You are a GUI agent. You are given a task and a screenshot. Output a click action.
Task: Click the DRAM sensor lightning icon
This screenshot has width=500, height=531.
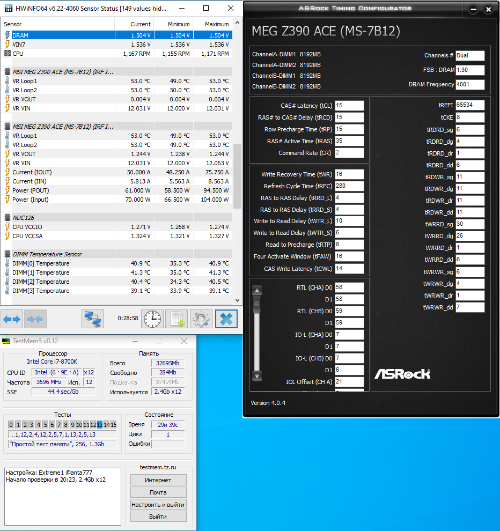pos(7,35)
